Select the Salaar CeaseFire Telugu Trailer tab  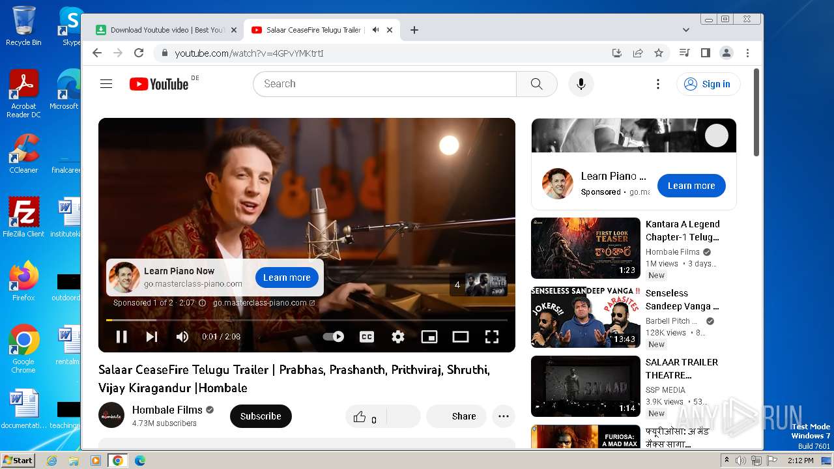pyautogui.click(x=313, y=30)
